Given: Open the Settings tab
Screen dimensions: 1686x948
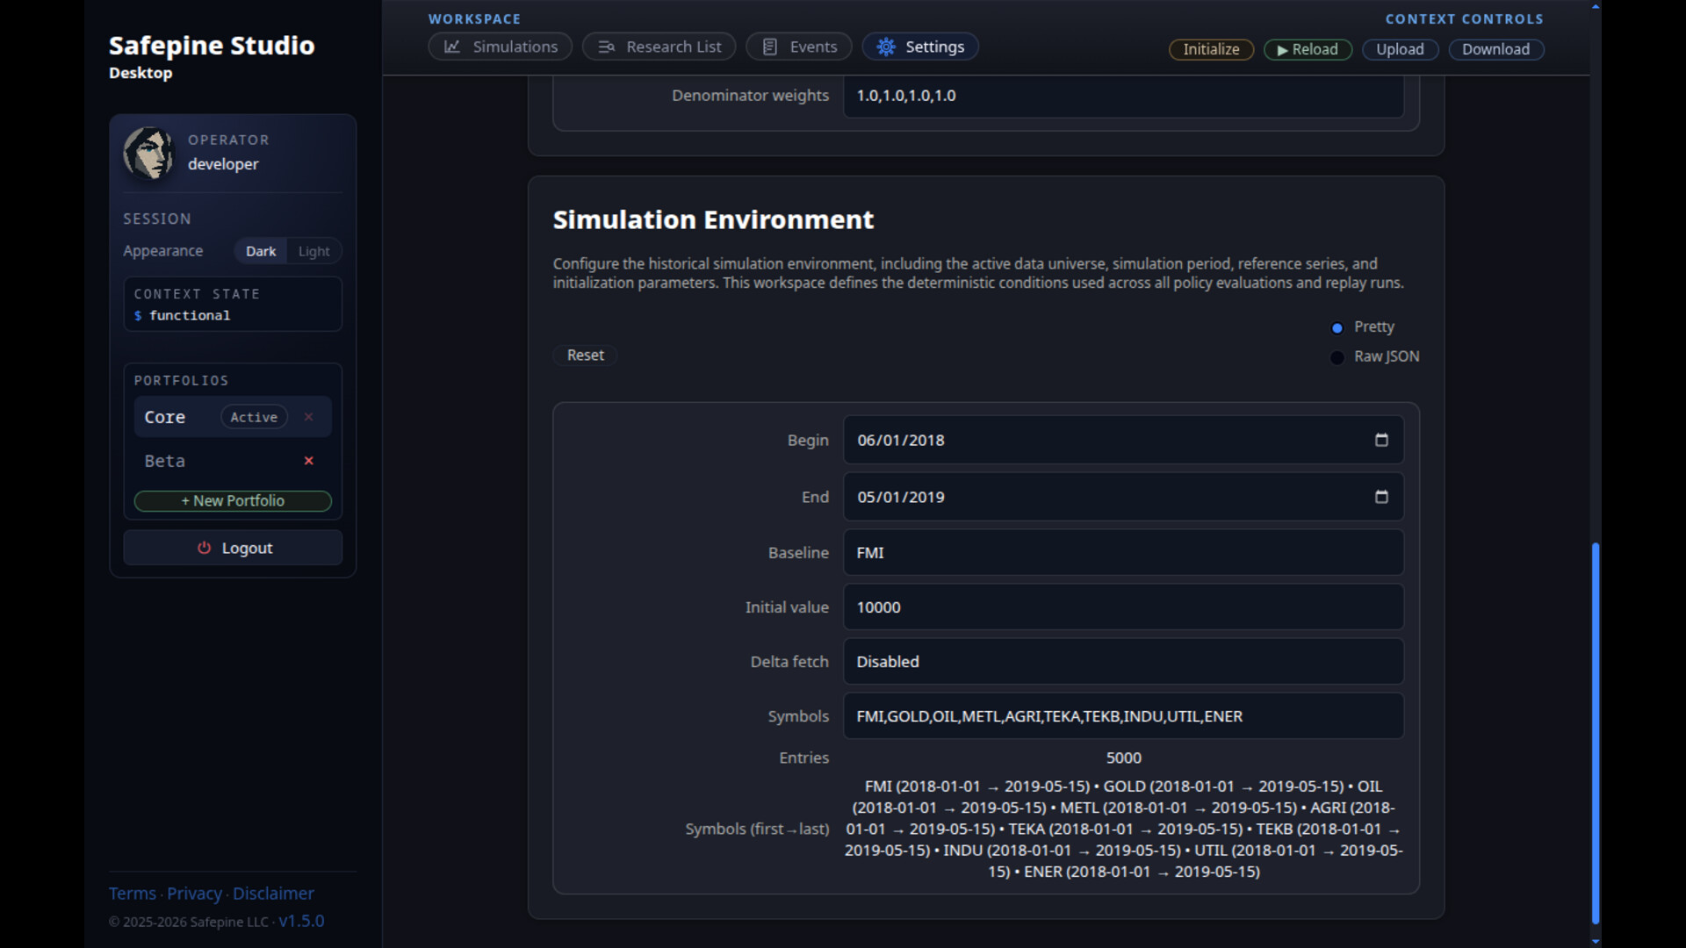Looking at the screenshot, I should (919, 47).
